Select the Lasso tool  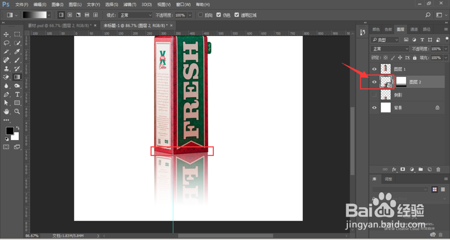6,43
